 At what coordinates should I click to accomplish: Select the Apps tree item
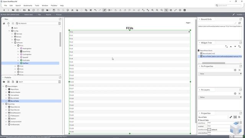(x=17, y=40)
